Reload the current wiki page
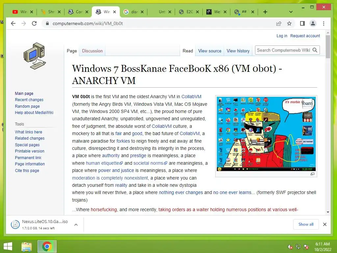Screen dimensions: 337x253 pyautogui.click(x=34, y=23)
